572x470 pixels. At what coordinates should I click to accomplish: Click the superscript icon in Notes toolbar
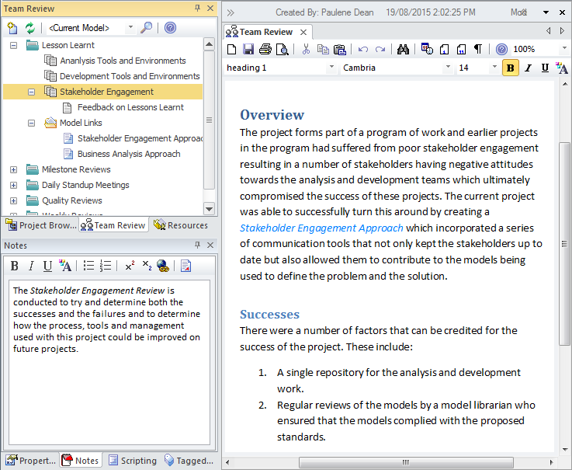(130, 266)
